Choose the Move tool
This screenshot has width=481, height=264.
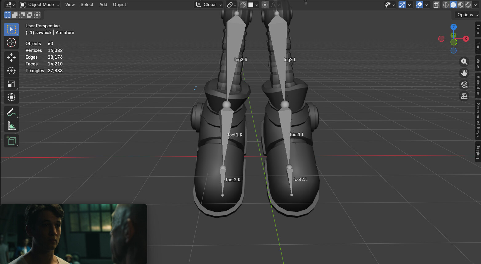pyautogui.click(x=11, y=57)
